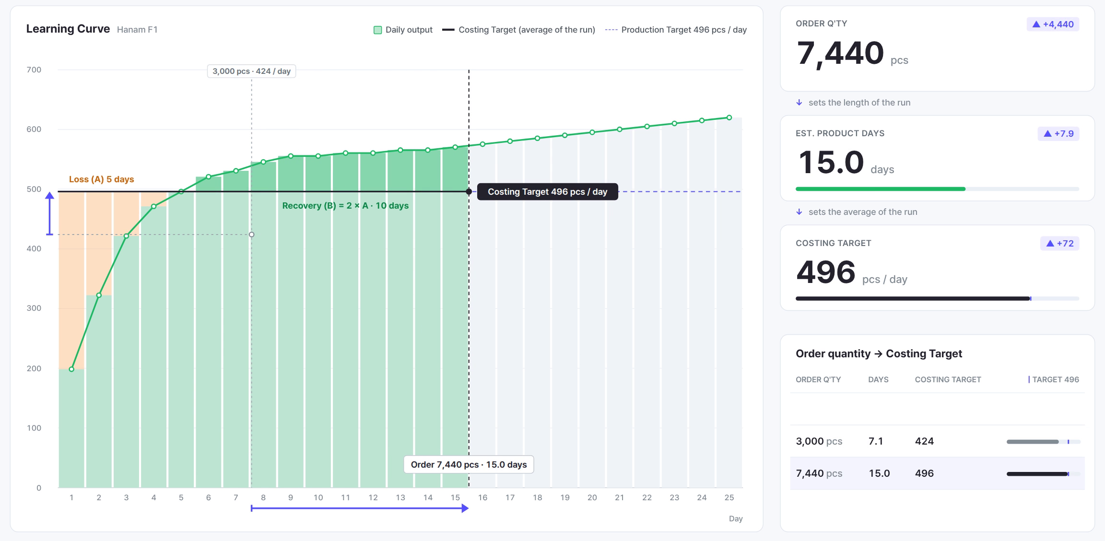Click the Learning Curve title
The width and height of the screenshot is (1105, 541).
pyautogui.click(x=68, y=29)
